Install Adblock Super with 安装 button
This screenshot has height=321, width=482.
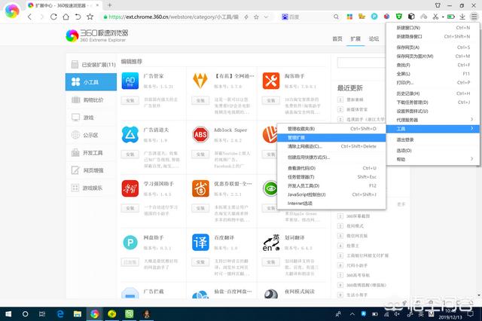click(200, 154)
